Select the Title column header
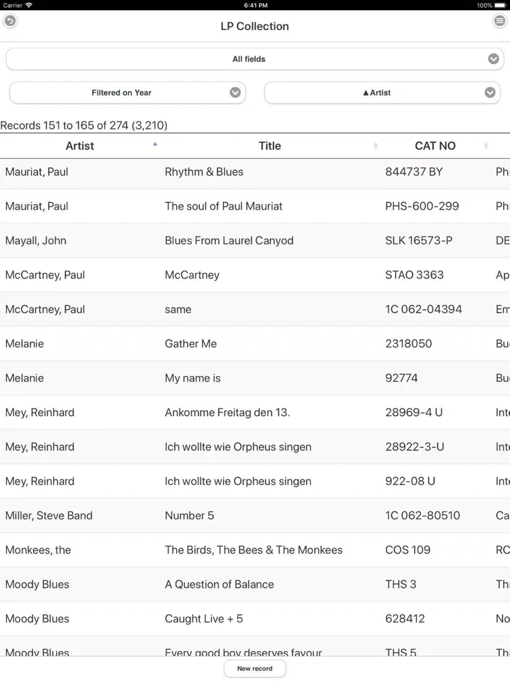This screenshot has height=681, width=510. [x=270, y=145]
